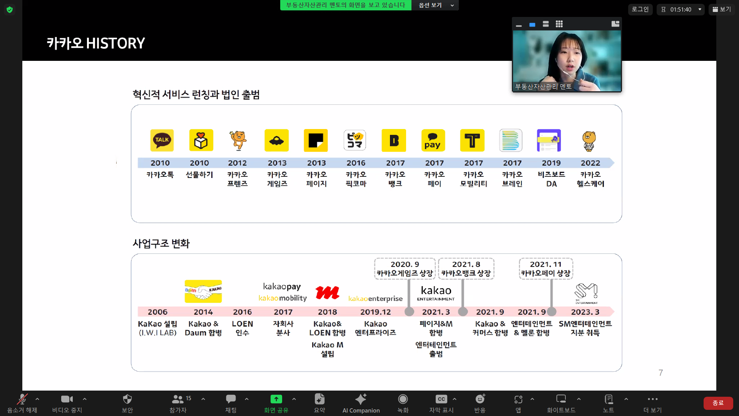The width and height of the screenshot is (739, 416).
Task: Expand apps options arrow beside 앱
Action: point(532,399)
